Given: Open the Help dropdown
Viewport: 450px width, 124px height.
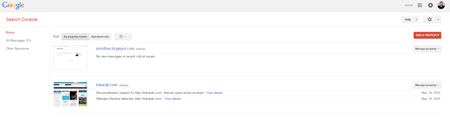Looking at the screenshot, I should pos(410,19).
